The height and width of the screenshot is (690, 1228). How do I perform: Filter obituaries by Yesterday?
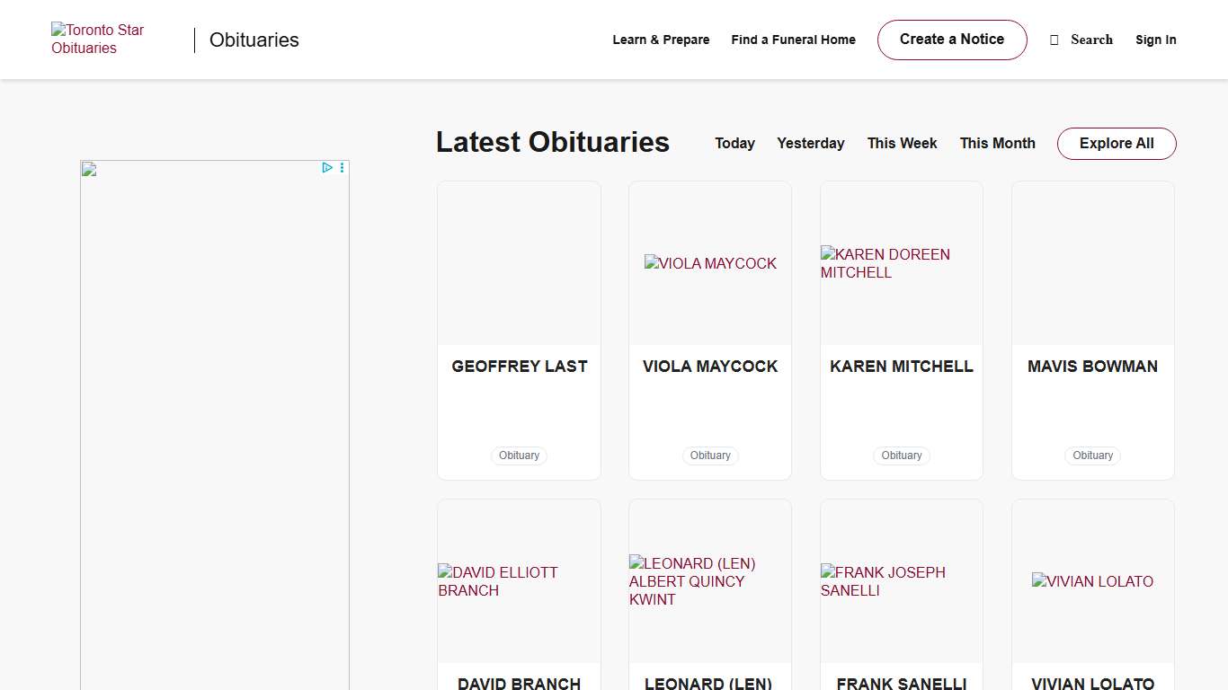tap(810, 144)
